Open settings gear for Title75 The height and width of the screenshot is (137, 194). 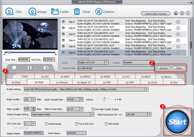point(178,47)
